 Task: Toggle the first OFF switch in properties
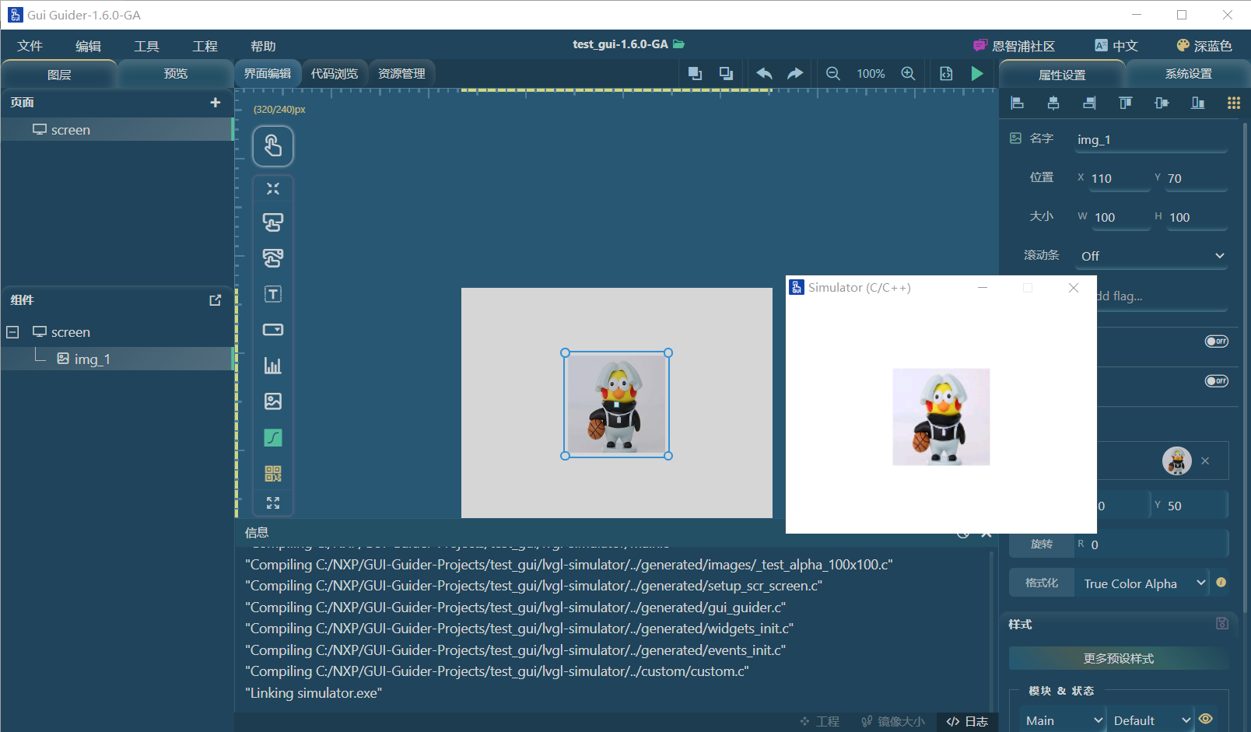tap(1217, 341)
